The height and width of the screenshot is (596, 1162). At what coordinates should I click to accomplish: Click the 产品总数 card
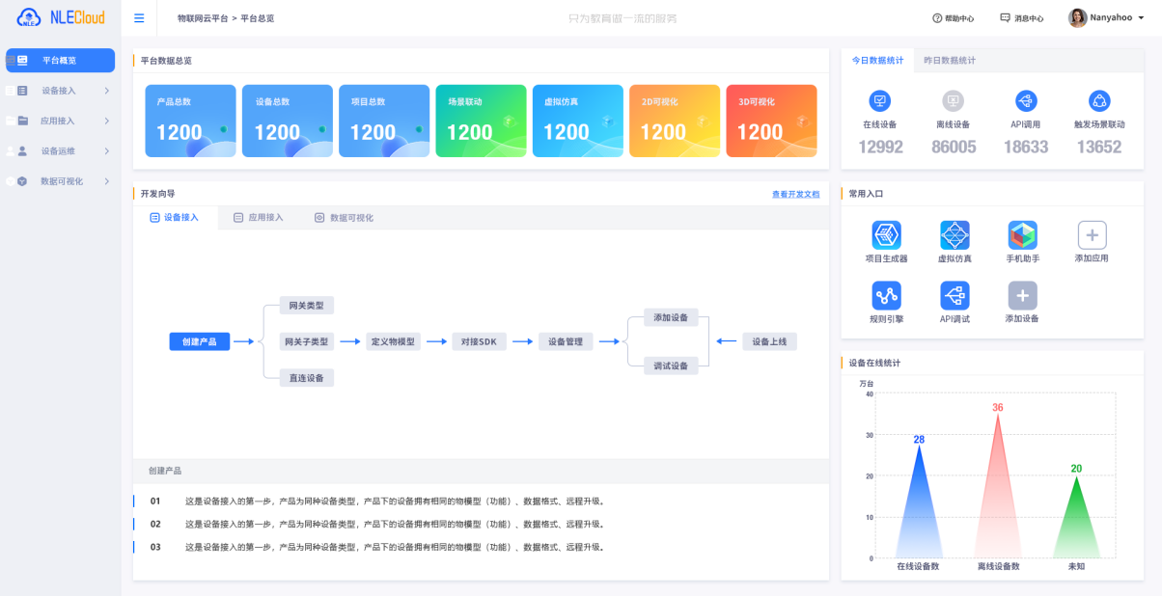click(x=191, y=121)
